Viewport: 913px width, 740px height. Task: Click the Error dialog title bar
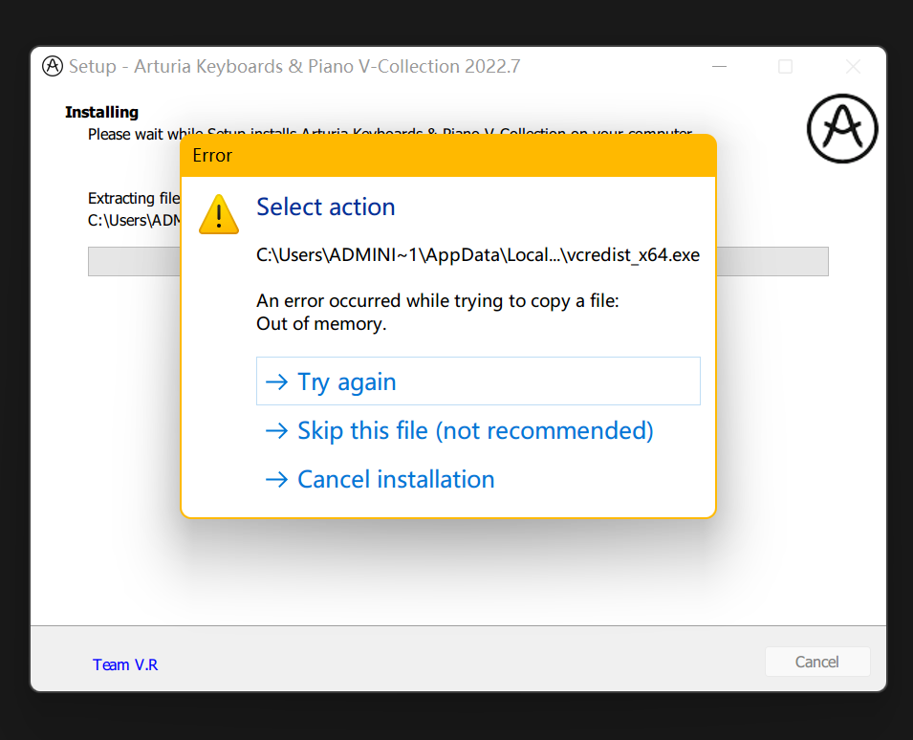tap(447, 156)
